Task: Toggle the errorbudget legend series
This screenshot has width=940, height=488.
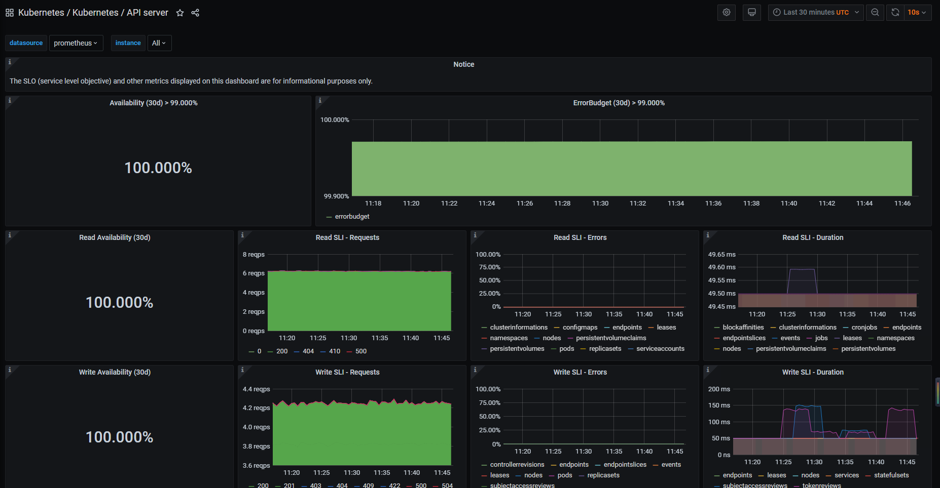Action: (352, 217)
